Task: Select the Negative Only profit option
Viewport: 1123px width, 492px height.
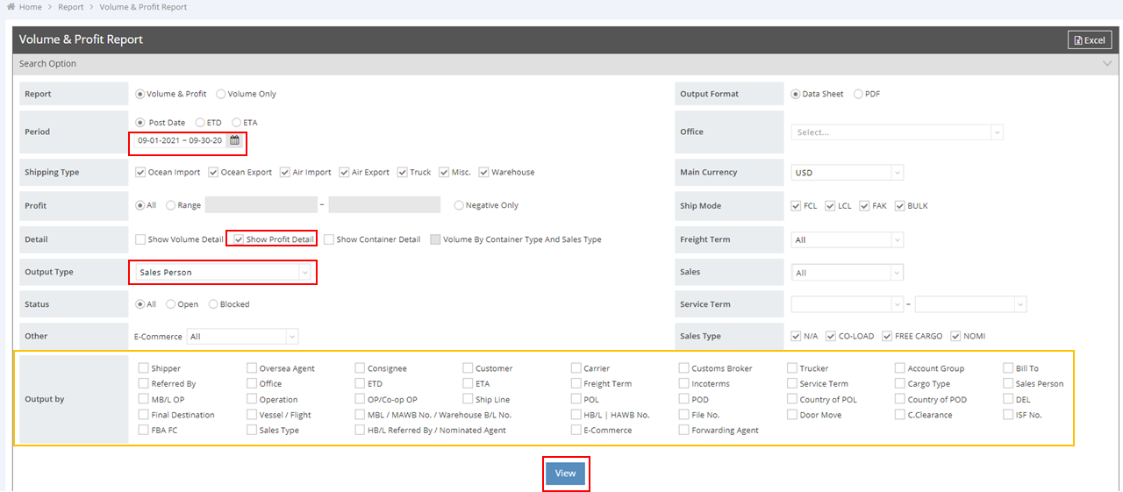Action: 459,205
